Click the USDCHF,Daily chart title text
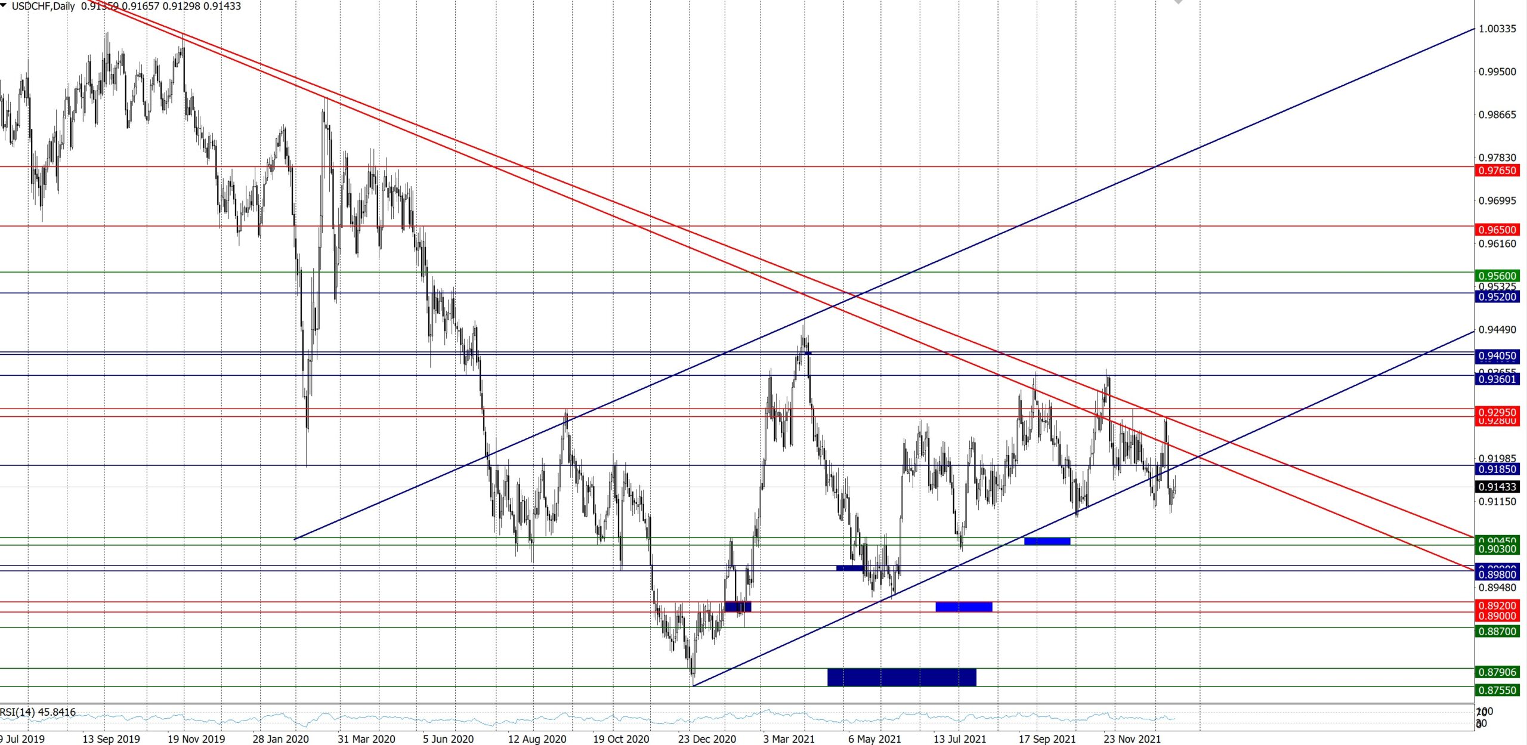Screen dimensions: 1527x745 click(x=43, y=6)
